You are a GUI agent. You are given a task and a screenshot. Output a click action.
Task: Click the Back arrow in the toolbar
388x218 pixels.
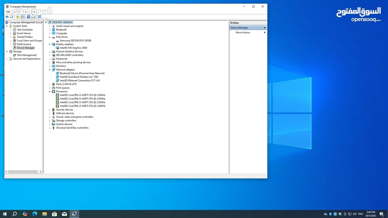pos(7,17)
